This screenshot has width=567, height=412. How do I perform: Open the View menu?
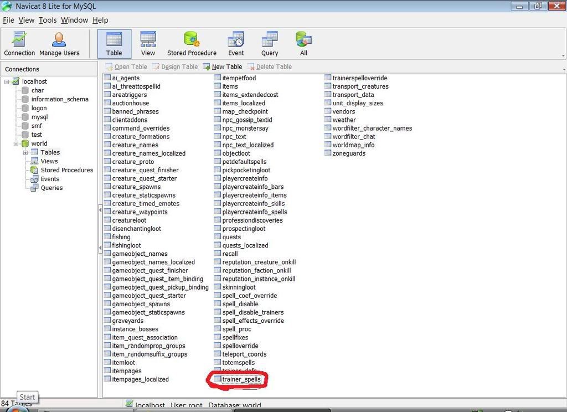click(x=27, y=20)
